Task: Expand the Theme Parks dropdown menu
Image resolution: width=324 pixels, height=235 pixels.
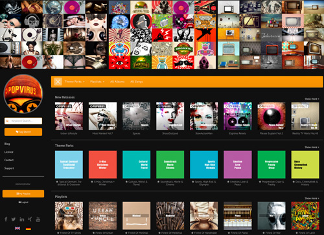Action: coord(75,82)
